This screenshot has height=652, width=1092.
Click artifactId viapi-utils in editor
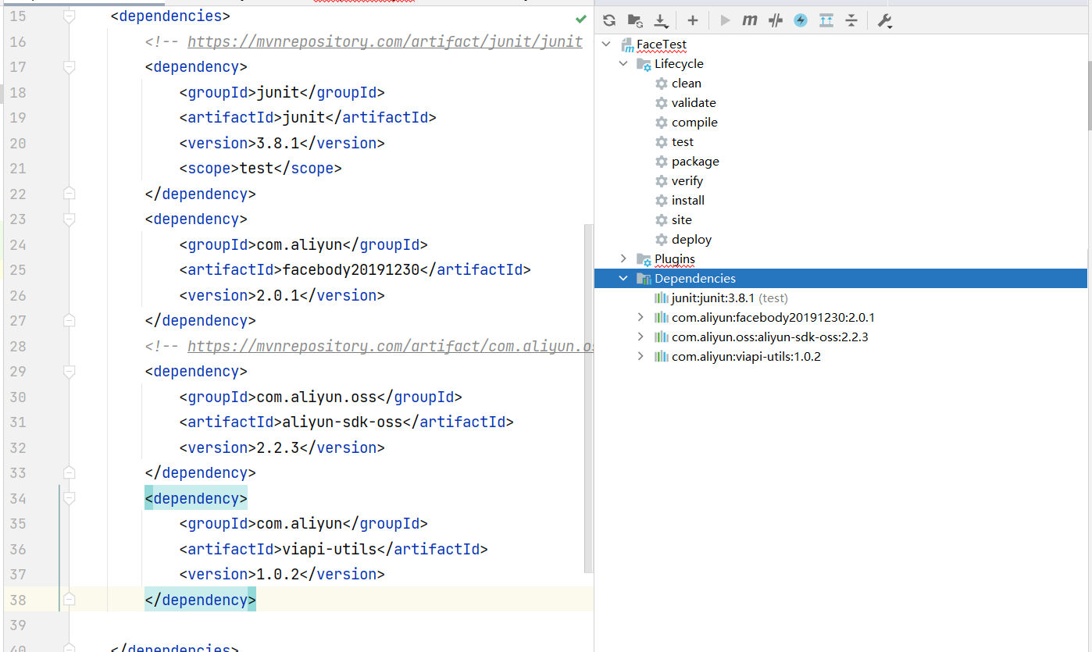point(330,550)
